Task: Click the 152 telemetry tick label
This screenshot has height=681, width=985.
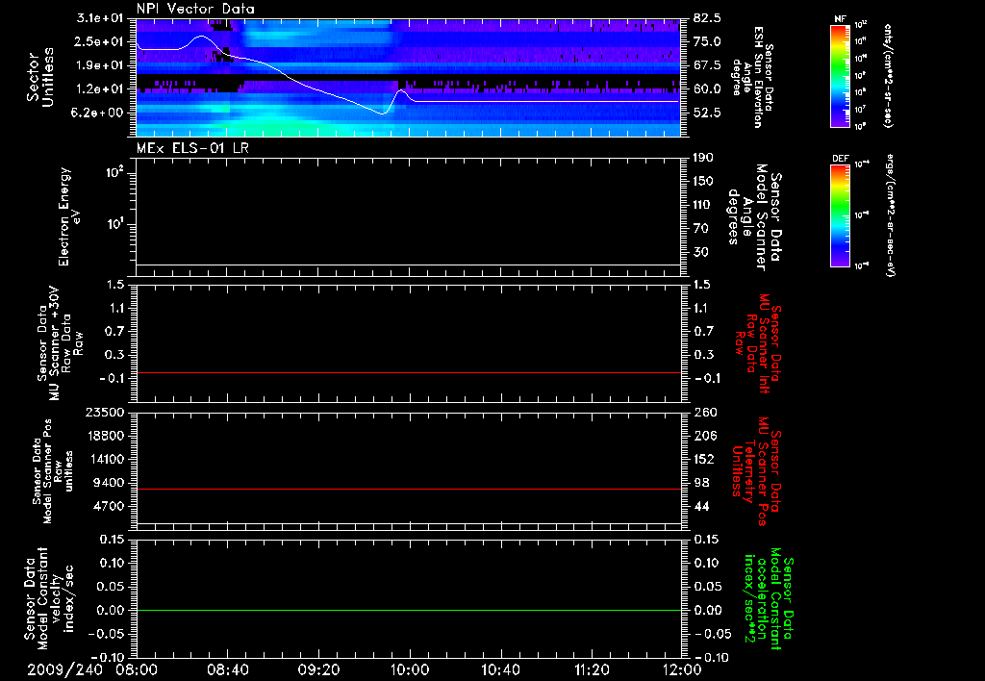Action: (705, 459)
